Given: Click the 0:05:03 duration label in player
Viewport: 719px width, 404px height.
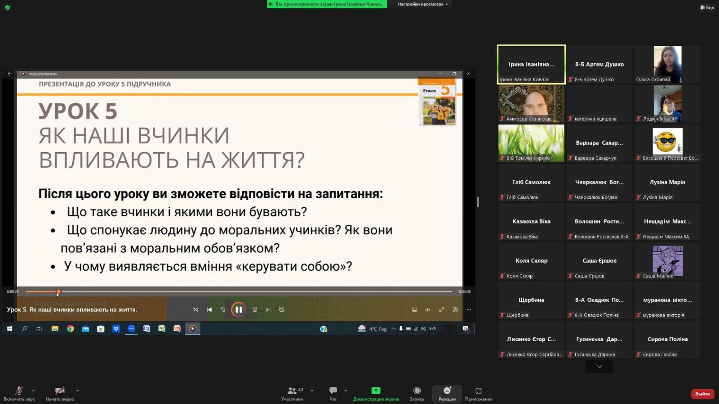Looking at the screenshot, I should [465, 292].
